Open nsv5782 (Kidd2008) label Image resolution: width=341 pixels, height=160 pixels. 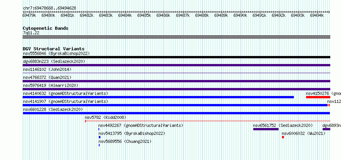[105, 117]
